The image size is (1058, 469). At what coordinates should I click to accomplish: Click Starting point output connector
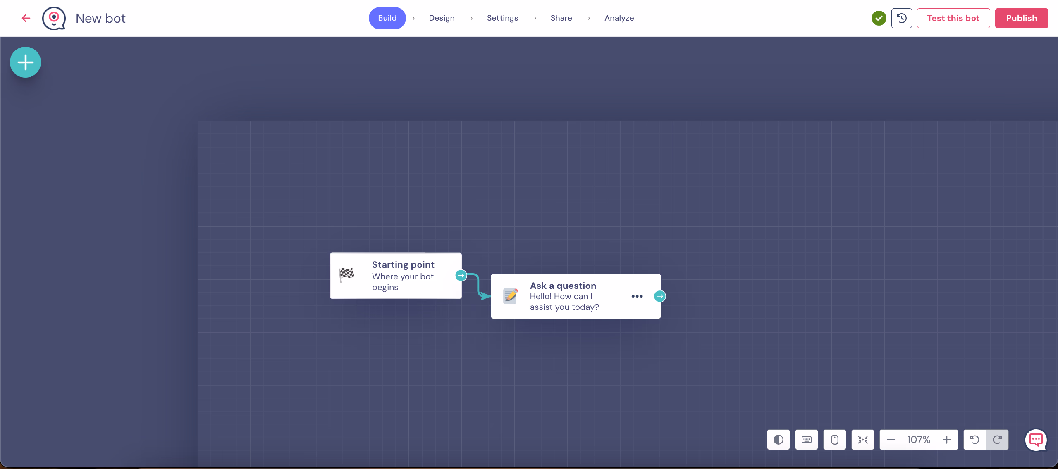click(461, 276)
